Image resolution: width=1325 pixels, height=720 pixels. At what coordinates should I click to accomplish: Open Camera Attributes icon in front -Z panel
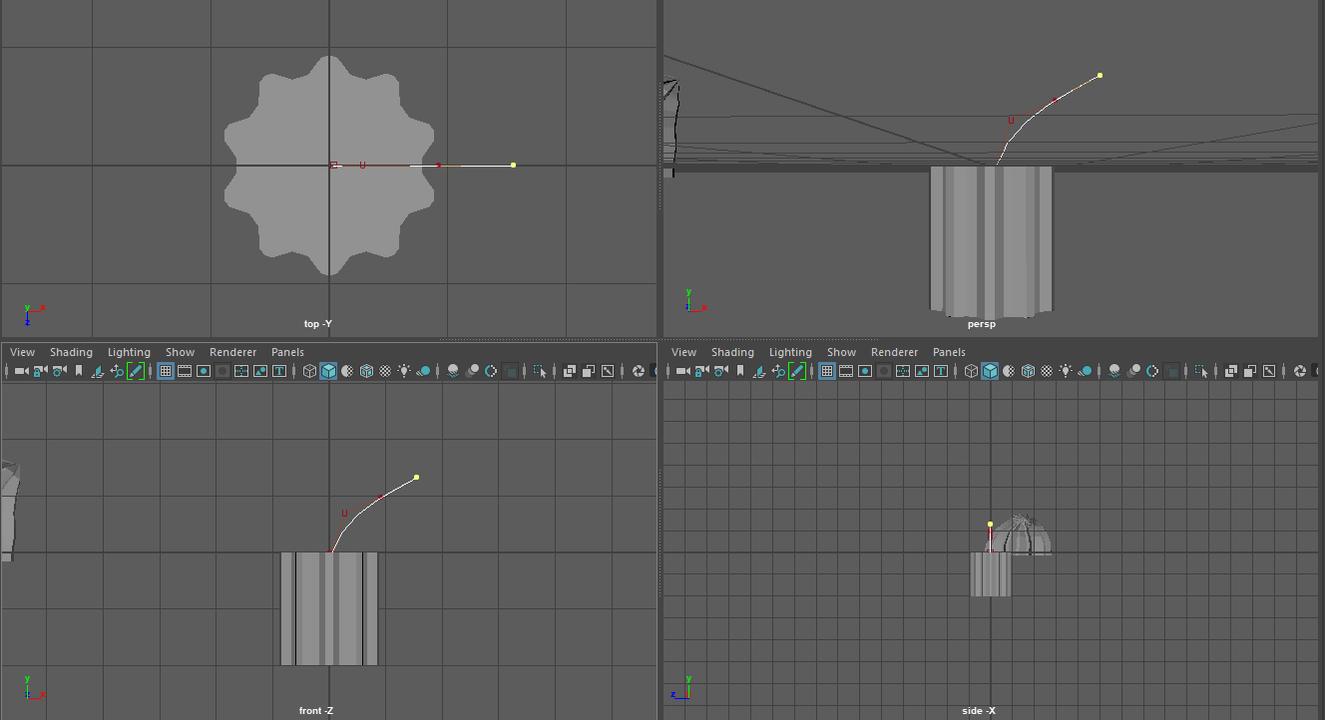click(59, 371)
